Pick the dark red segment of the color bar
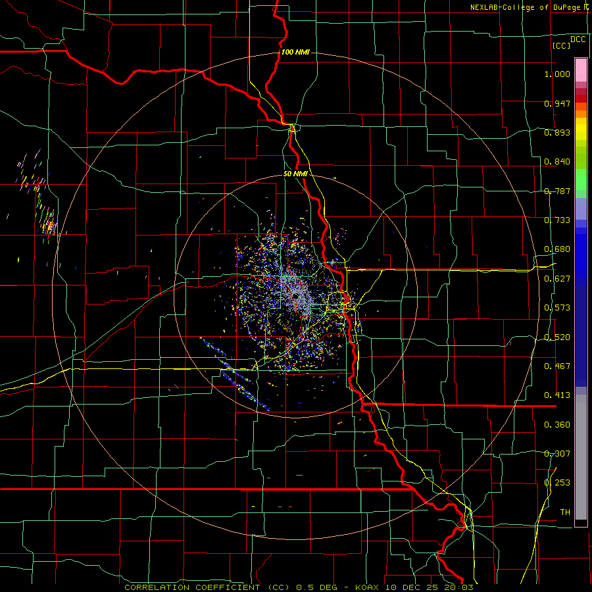 click(x=581, y=99)
